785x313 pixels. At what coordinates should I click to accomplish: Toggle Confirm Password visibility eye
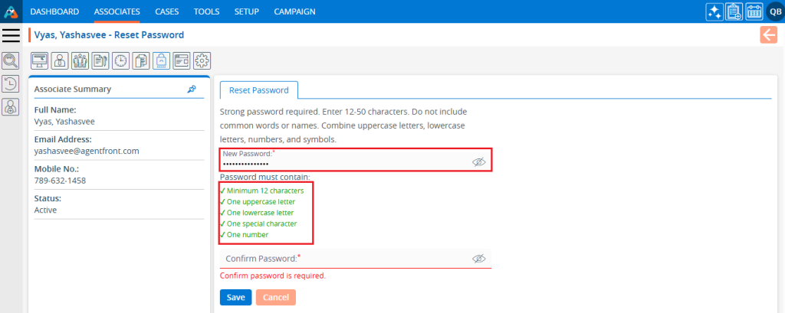click(x=479, y=259)
